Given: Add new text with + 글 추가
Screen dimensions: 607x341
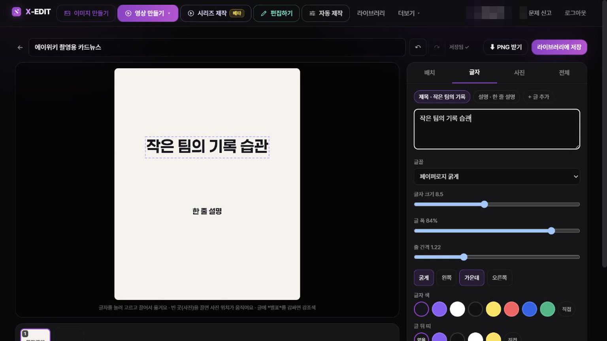Looking at the screenshot, I should coord(538,97).
